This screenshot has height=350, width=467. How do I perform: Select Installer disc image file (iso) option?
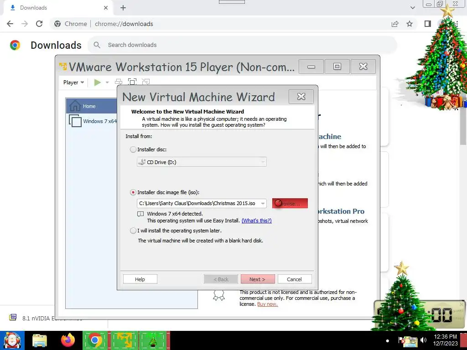[x=133, y=192]
